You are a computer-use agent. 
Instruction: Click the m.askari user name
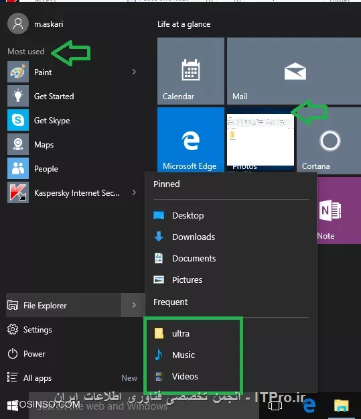[49, 24]
